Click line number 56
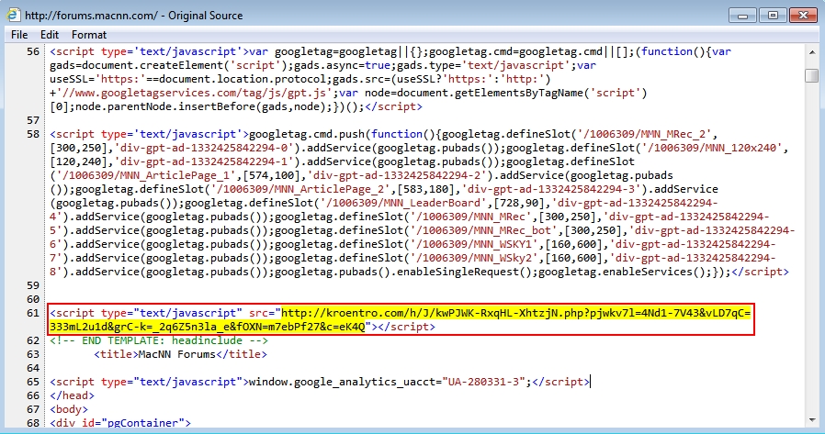The image size is (825, 434). point(33,51)
